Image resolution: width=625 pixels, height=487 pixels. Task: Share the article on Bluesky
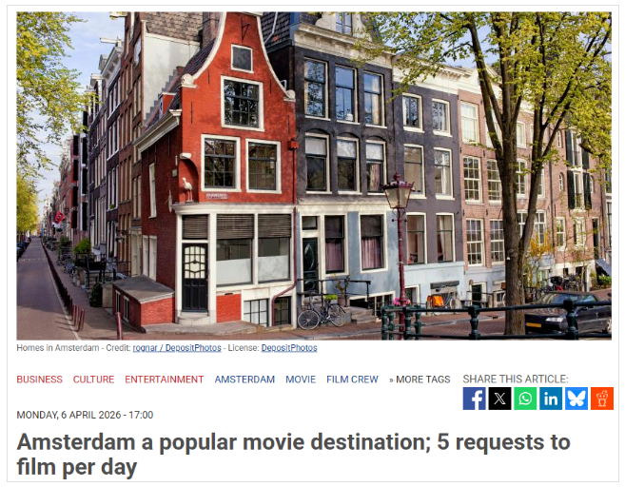tap(576, 399)
